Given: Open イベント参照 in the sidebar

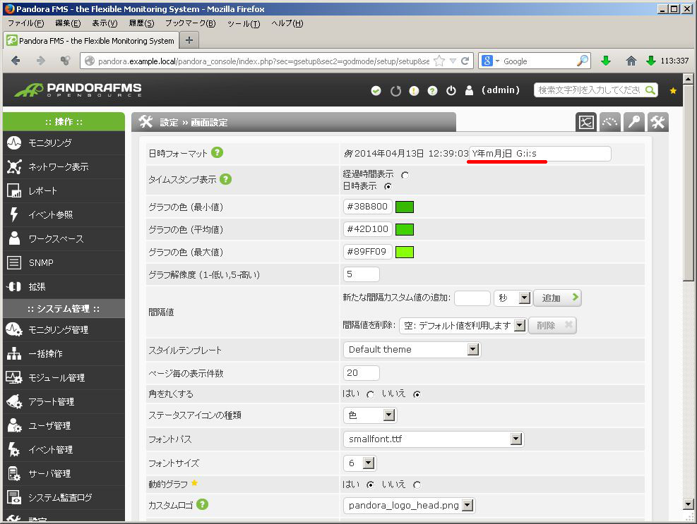Looking at the screenshot, I should (64, 215).
